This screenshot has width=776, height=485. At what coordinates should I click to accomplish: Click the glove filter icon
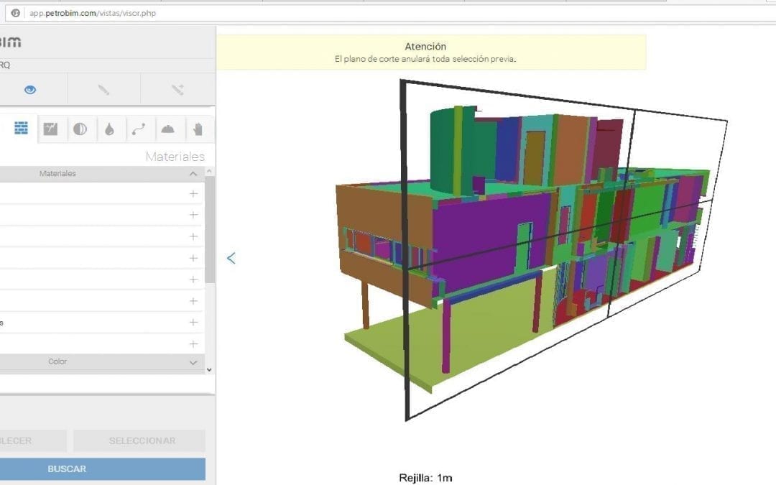pos(199,129)
